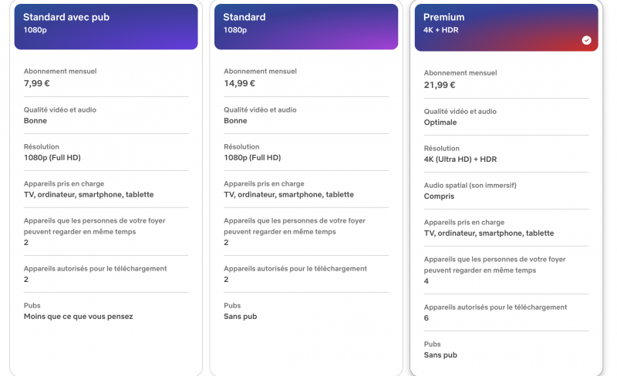The width and height of the screenshot is (617, 376).
Task: Click download devices count "6" in Premium
Action: point(427,318)
